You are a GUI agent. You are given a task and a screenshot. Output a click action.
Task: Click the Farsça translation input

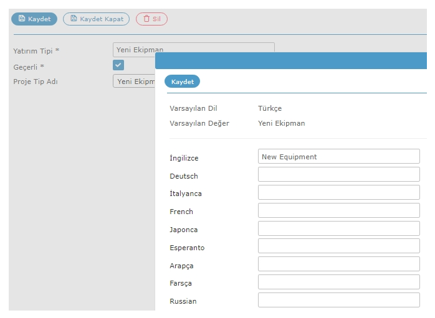339,283
